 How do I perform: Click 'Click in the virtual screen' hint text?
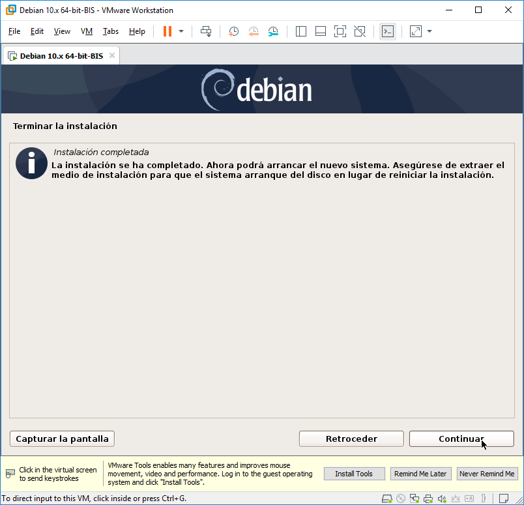[58, 474]
